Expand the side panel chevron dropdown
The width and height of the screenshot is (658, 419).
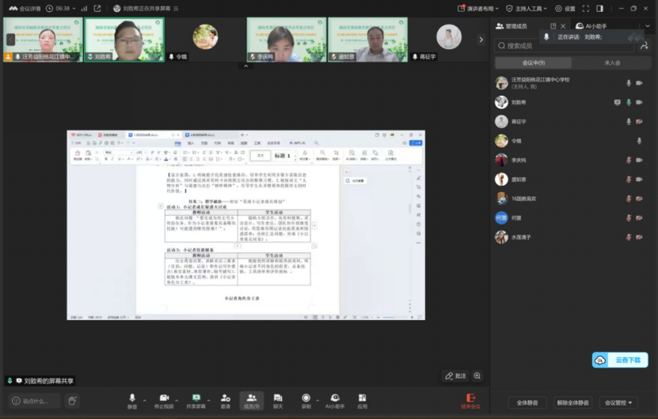pos(648,26)
